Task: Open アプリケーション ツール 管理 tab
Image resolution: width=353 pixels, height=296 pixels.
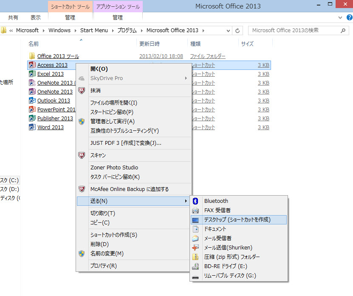Action: pos(118,17)
